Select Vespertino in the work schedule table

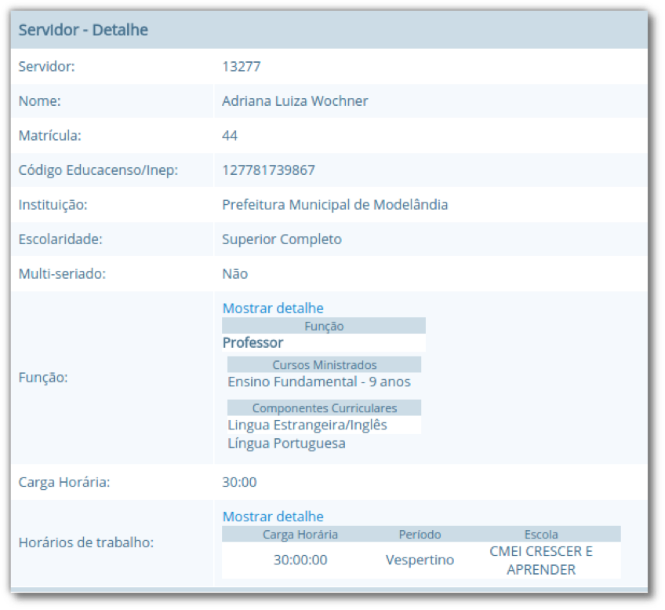[420, 560]
